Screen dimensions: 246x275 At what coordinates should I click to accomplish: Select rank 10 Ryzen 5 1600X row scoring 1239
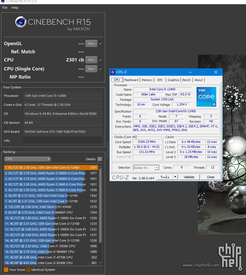pyautogui.click(x=51, y=218)
